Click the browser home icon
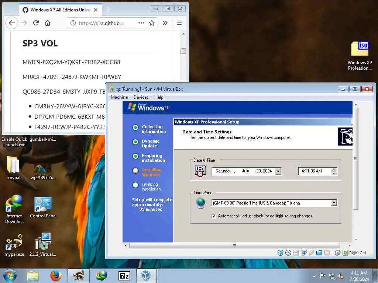Screen dimensions: 378x283 click(x=48, y=23)
